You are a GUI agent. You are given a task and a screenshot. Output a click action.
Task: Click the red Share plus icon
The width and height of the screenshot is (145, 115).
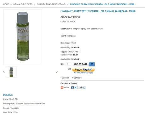coord(62,88)
